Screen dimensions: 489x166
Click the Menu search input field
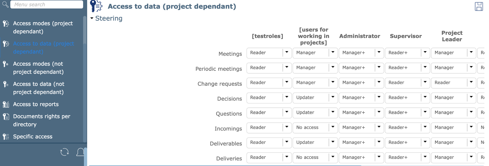pos(47,5)
